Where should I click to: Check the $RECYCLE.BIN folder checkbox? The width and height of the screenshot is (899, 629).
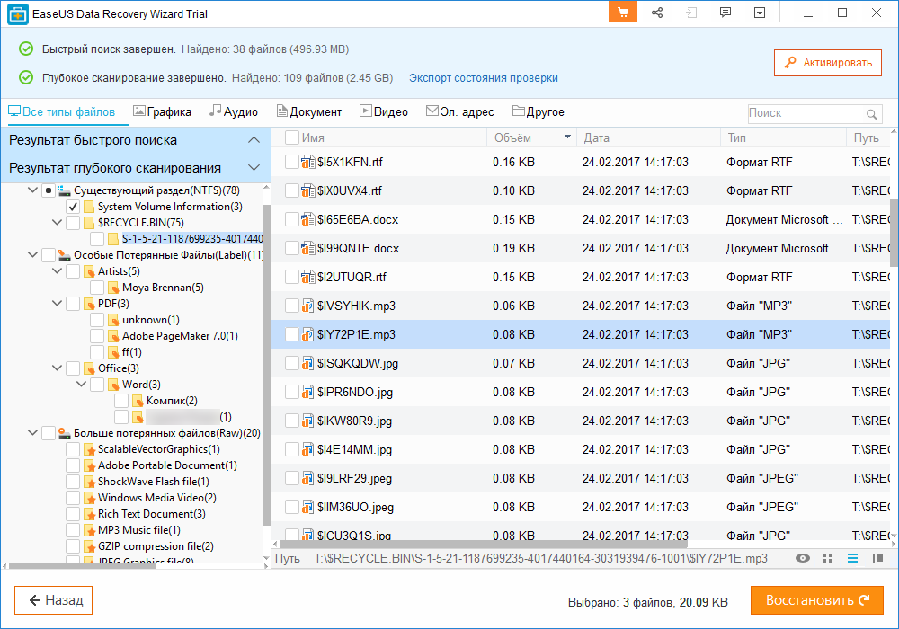click(73, 222)
